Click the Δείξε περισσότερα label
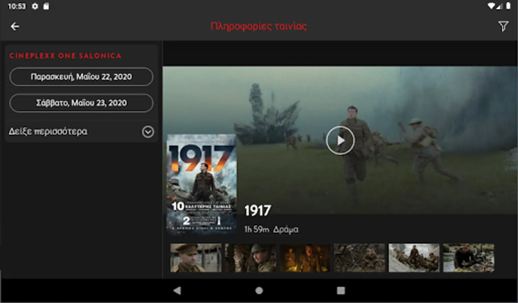Image resolution: width=518 pixels, height=303 pixels. pos(48,131)
